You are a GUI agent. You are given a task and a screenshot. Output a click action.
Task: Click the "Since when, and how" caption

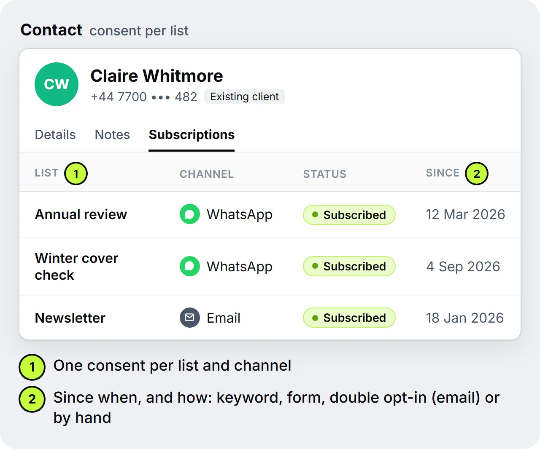[276, 407]
